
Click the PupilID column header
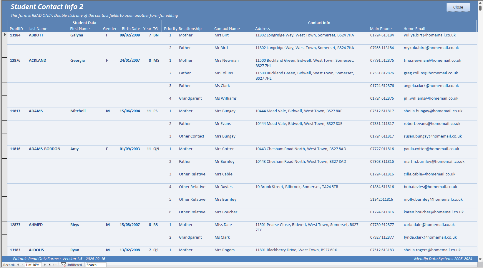(x=16, y=29)
